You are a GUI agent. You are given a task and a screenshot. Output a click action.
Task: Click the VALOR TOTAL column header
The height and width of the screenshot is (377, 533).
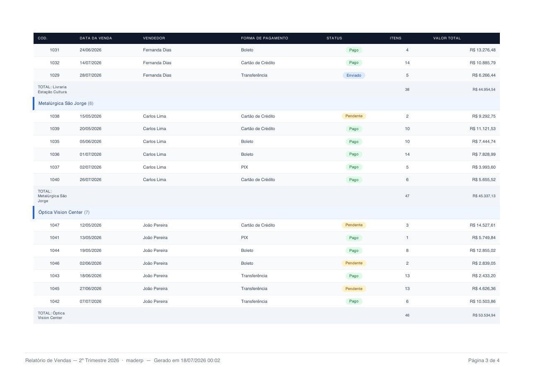click(x=447, y=38)
